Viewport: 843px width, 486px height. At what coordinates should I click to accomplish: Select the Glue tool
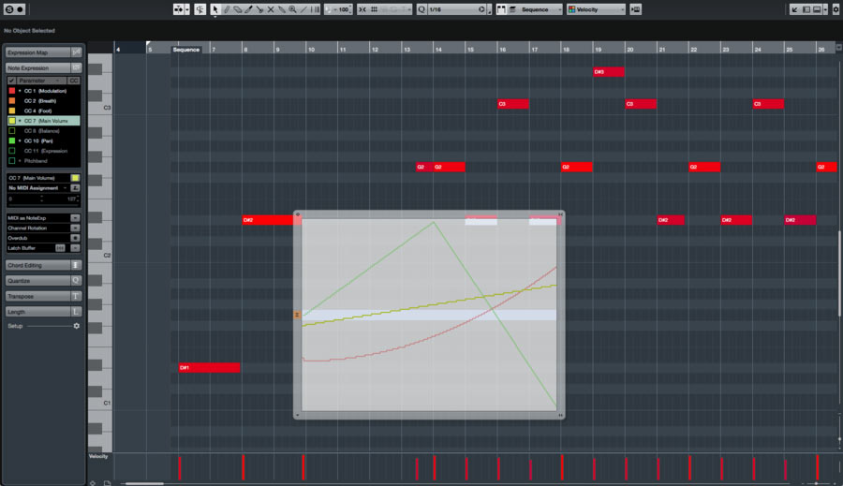pos(282,9)
